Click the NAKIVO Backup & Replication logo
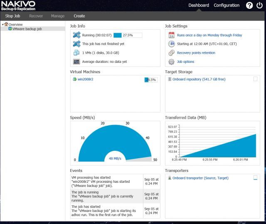The height and width of the screenshot is (224, 266). coord(18,5)
